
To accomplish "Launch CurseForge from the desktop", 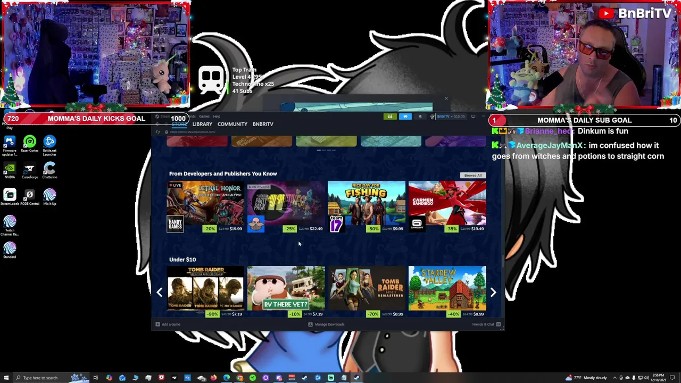I will 30,171.
